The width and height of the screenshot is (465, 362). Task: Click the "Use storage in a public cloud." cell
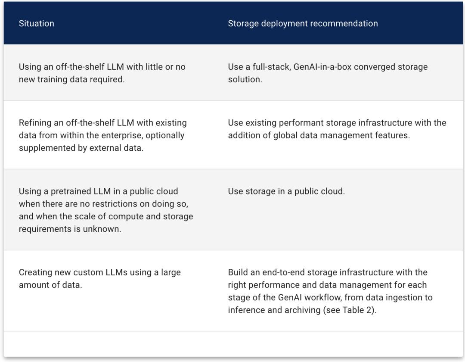point(286,191)
